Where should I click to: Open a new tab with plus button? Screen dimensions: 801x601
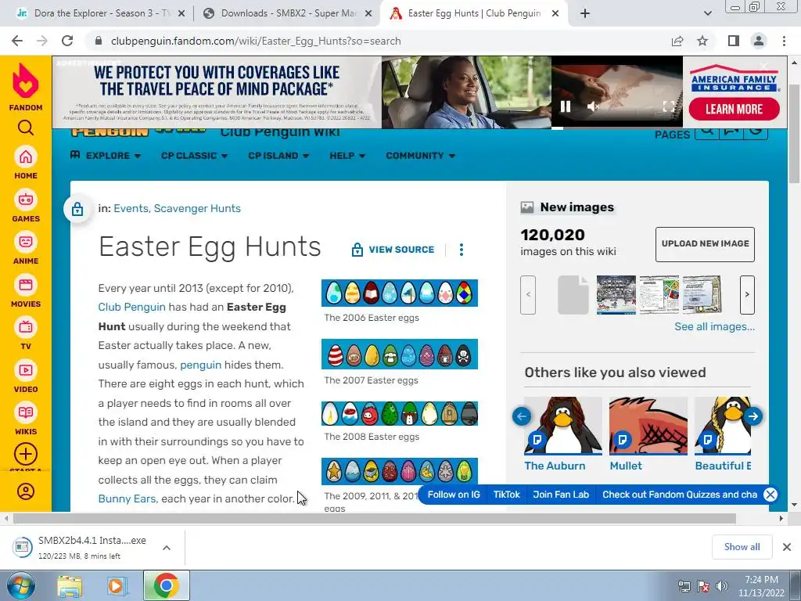(585, 13)
